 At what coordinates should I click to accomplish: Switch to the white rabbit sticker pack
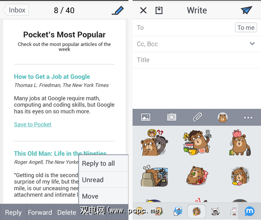[x=234, y=211]
